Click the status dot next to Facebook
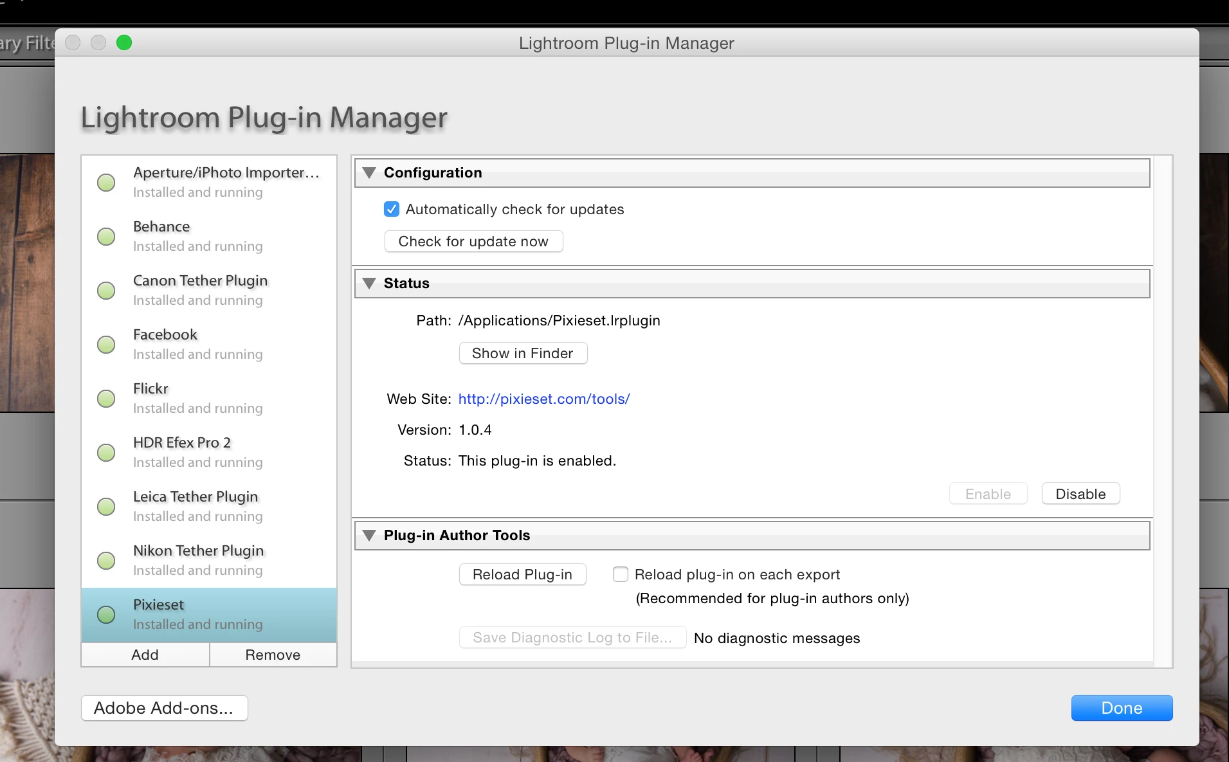1229x762 pixels. pyautogui.click(x=106, y=345)
